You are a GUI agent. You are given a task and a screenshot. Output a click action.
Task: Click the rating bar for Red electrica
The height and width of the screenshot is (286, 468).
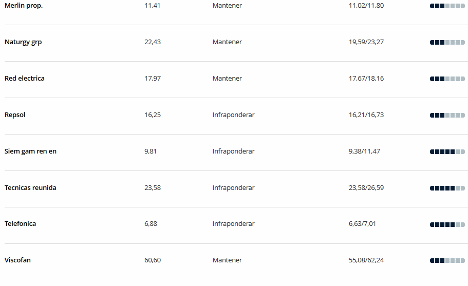pyautogui.click(x=447, y=79)
